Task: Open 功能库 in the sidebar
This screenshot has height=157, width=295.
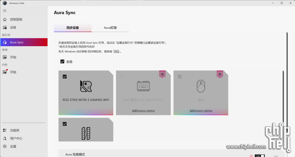Action: (24, 130)
